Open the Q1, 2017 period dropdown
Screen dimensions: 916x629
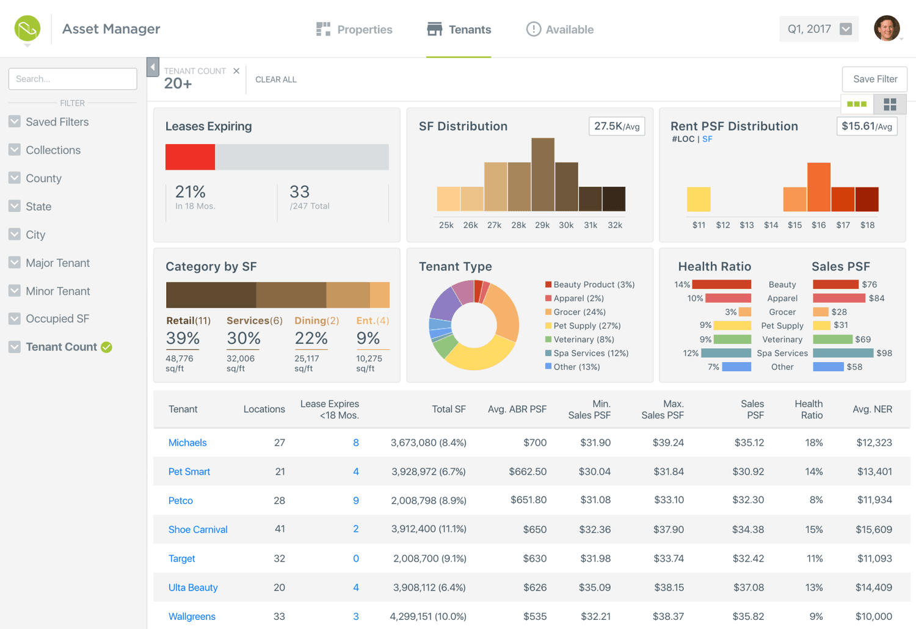coord(819,29)
